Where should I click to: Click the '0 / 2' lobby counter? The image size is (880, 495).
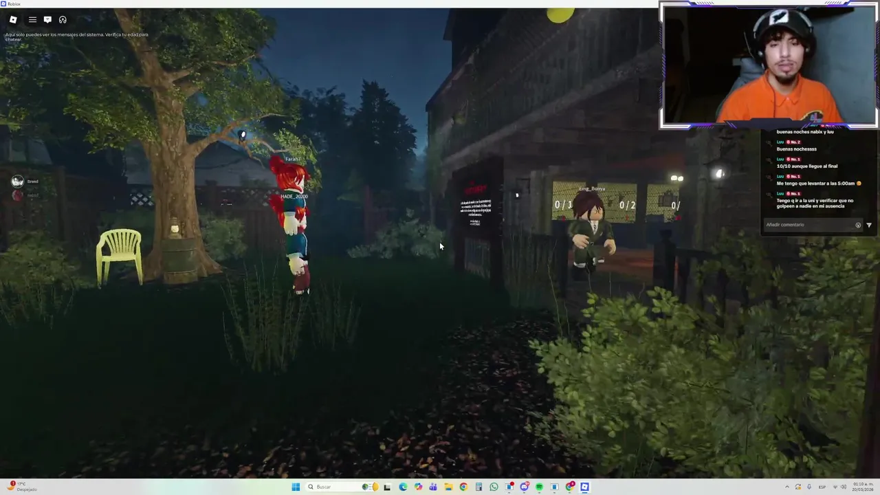pos(627,205)
